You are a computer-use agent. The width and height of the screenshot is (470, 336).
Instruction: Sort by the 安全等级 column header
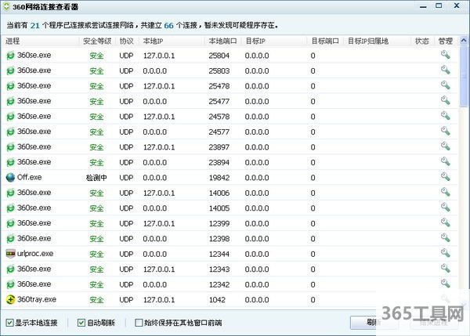(97, 40)
